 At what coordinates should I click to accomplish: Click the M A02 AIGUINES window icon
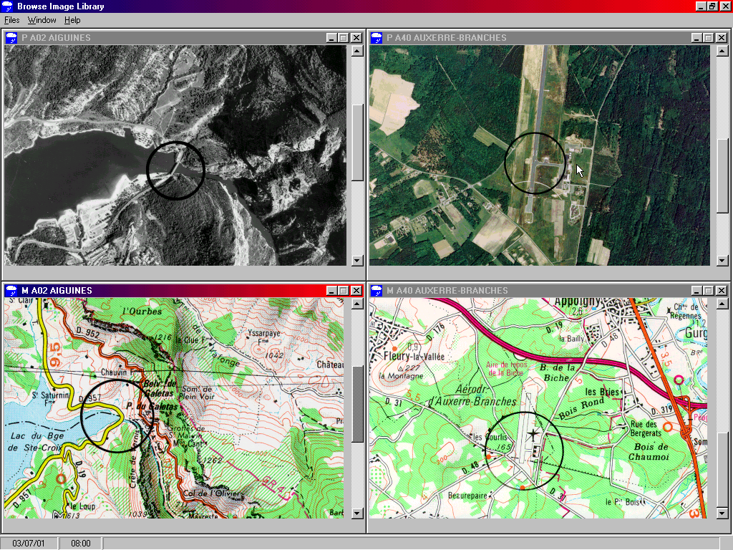pos(11,291)
